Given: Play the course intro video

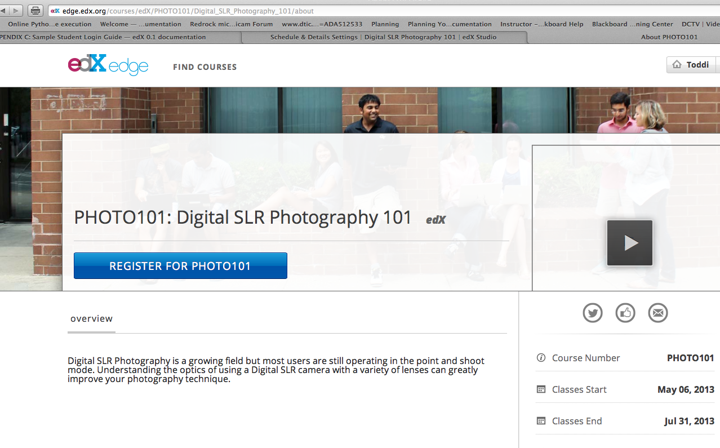Looking at the screenshot, I should click(629, 243).
